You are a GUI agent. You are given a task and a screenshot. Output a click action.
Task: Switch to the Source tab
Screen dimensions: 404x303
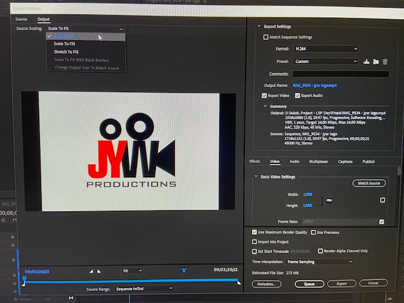[x=21, y=20]
